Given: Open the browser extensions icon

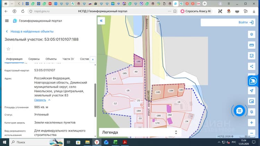Looking at the screenshot, I should point(245,11).
